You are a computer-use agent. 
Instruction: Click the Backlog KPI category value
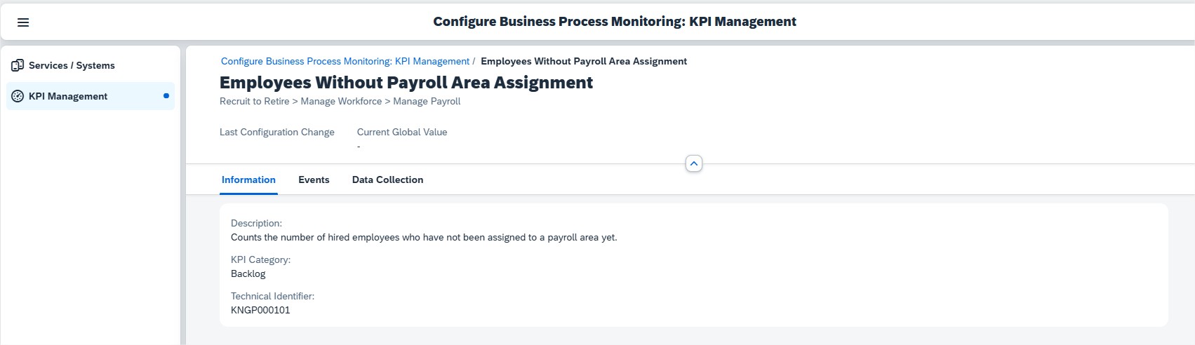[x=248, y=273]
